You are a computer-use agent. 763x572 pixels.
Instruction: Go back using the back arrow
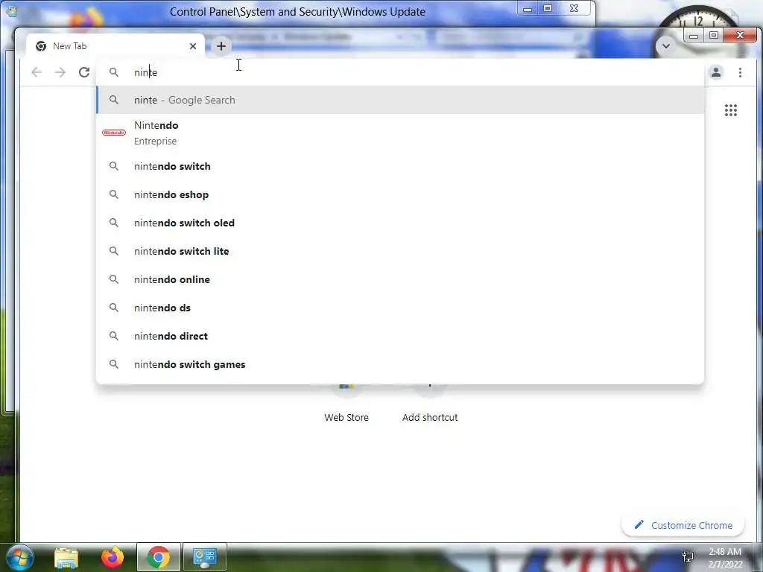click(37, 72)
